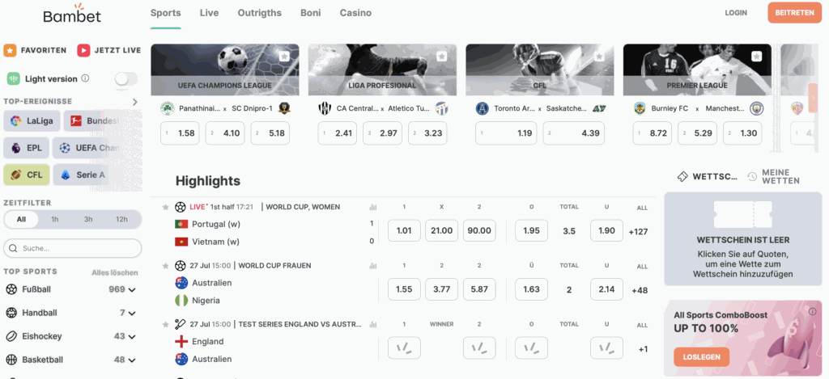Click ComboBoost banner info icon

coord(813,311)
